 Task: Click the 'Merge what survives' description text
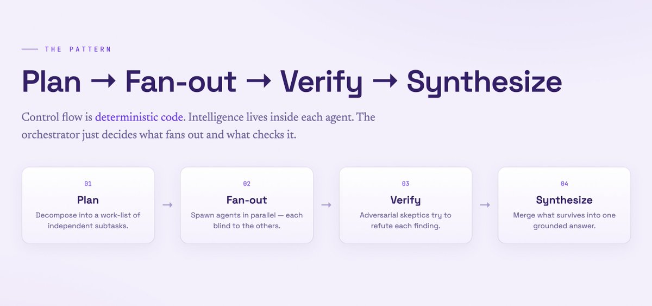tap(564, 220)
